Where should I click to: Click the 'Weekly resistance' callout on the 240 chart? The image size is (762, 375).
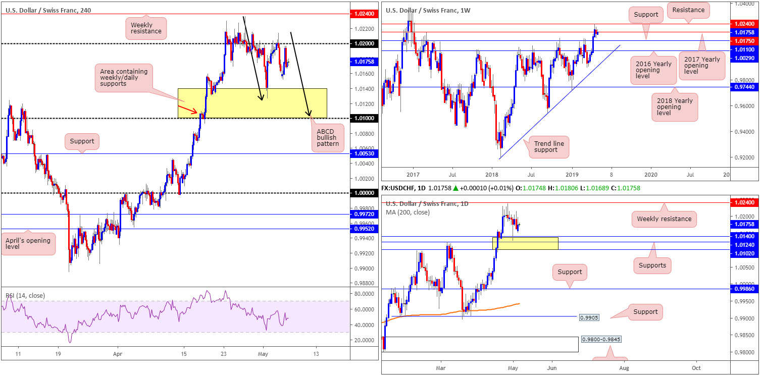(x=145, y=27)
